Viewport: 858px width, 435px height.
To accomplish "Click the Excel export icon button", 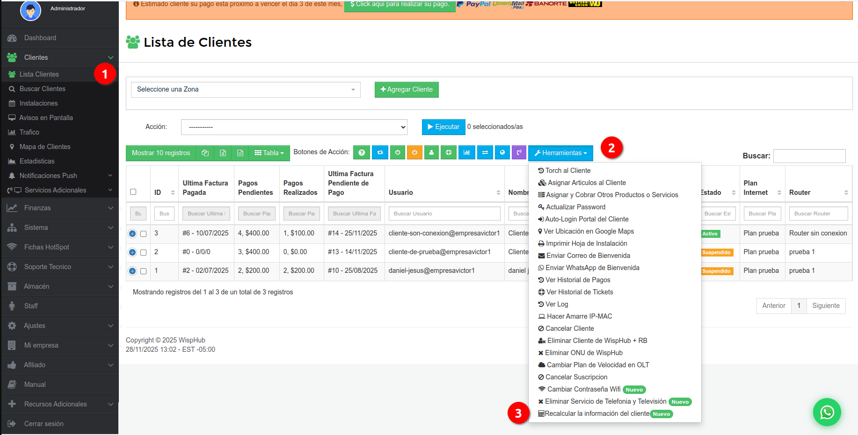I will pyautogui.click(x=223, y=153).
